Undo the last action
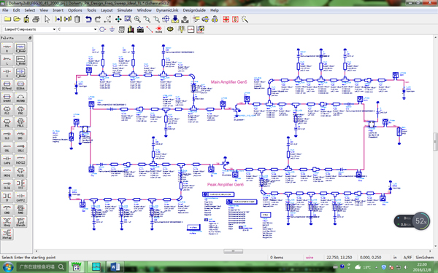 point(88,19)
